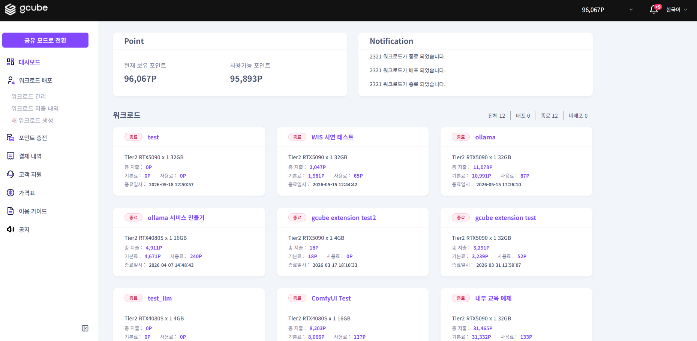Open the test_llm workload
This screenshot has height=341, width=697.
point(160,298)
